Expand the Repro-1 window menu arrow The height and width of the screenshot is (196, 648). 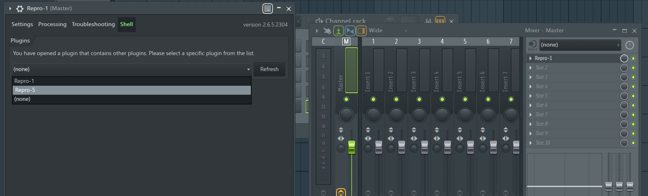(10, 9)
